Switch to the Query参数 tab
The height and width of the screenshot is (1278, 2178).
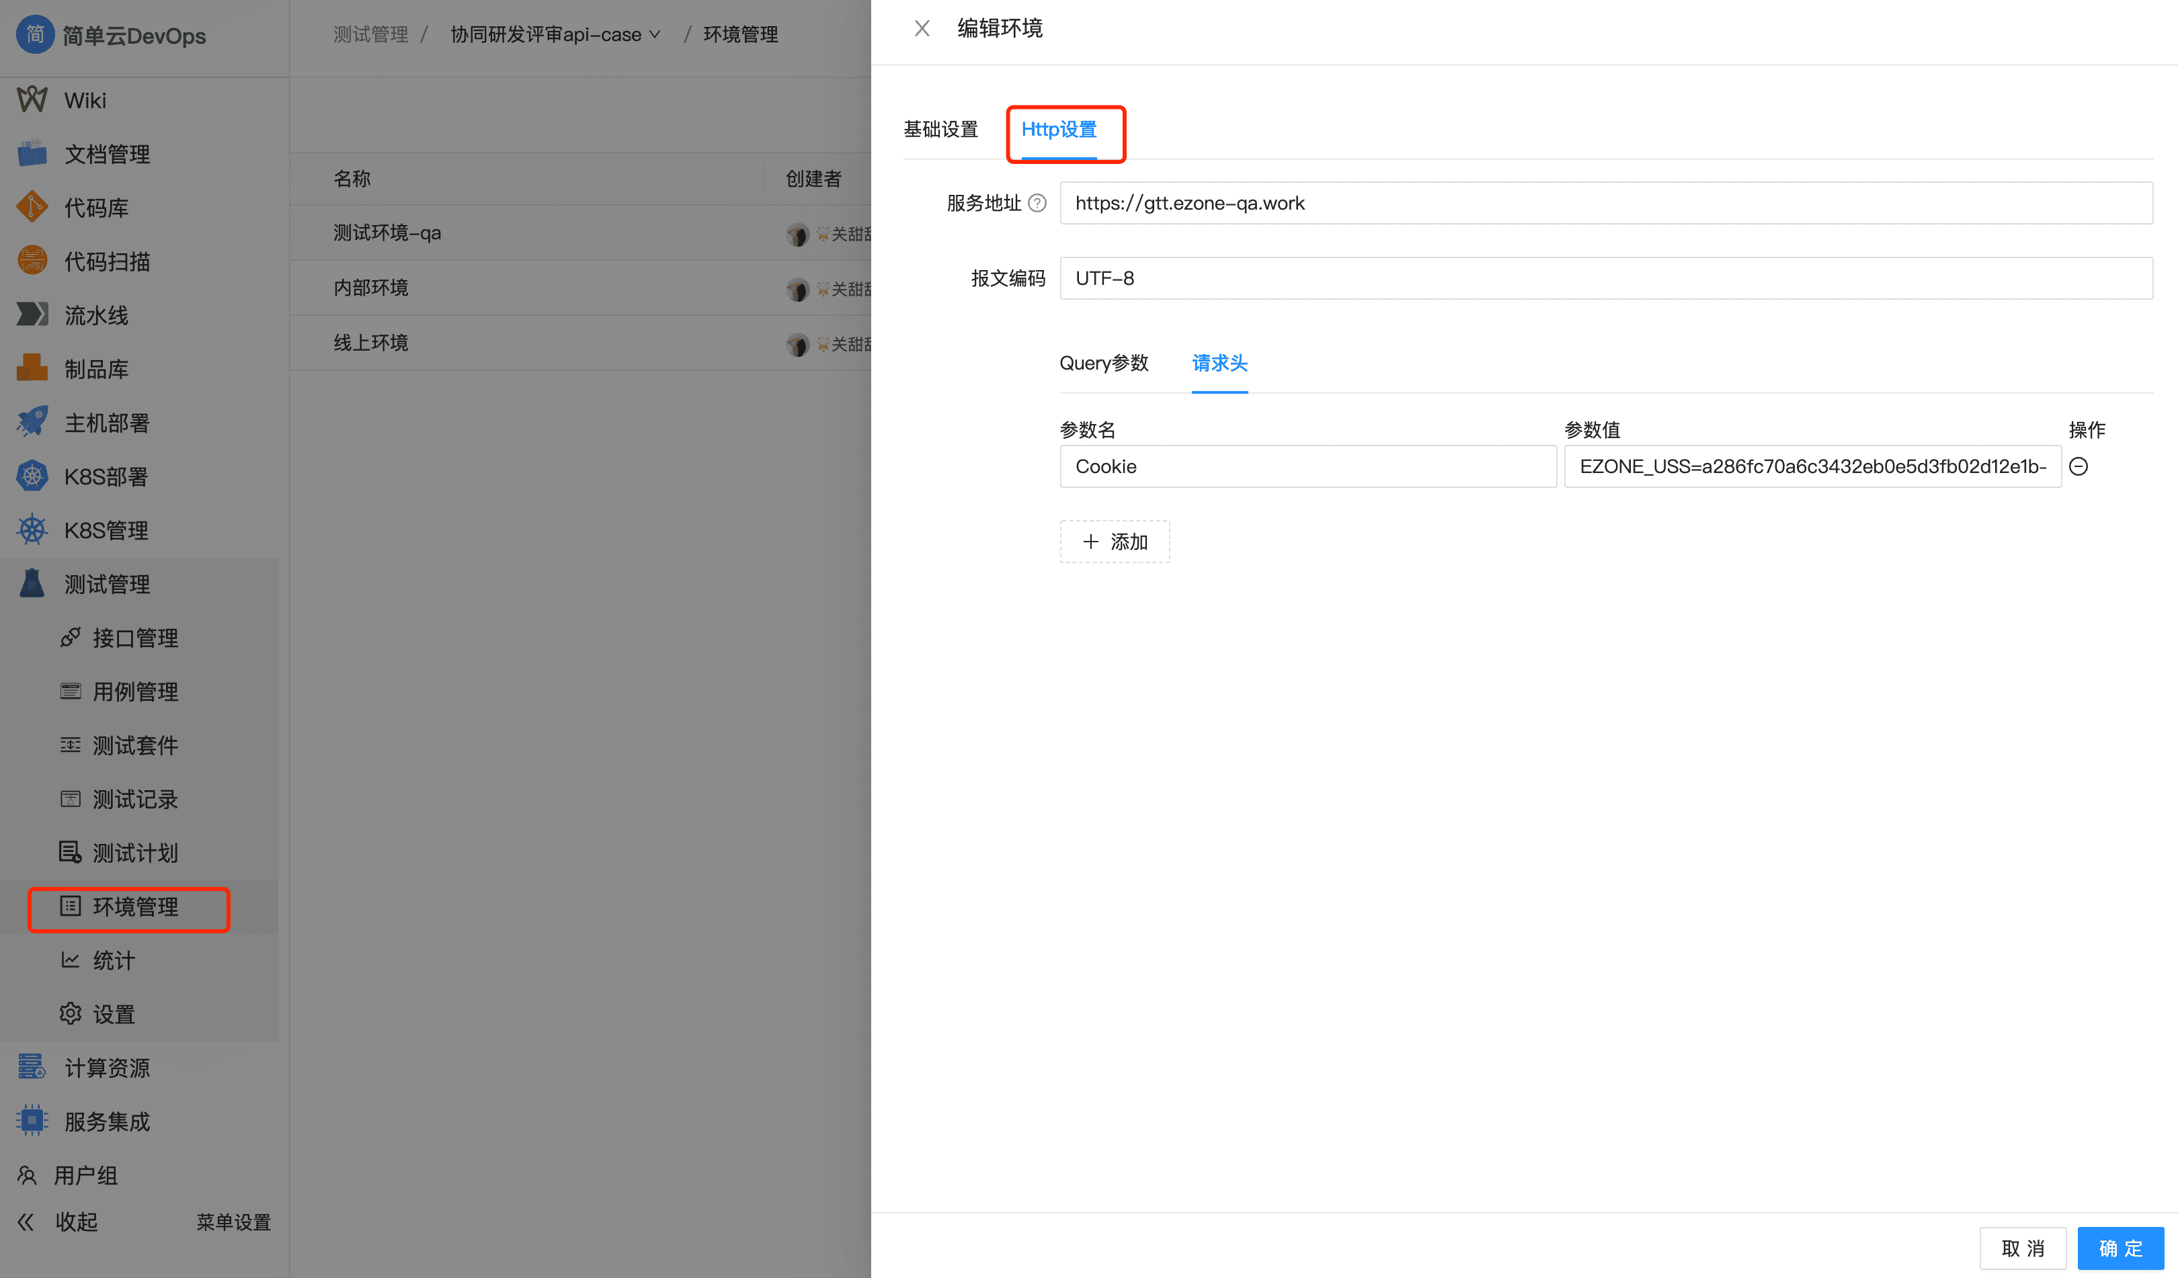tap(1104, 364)
